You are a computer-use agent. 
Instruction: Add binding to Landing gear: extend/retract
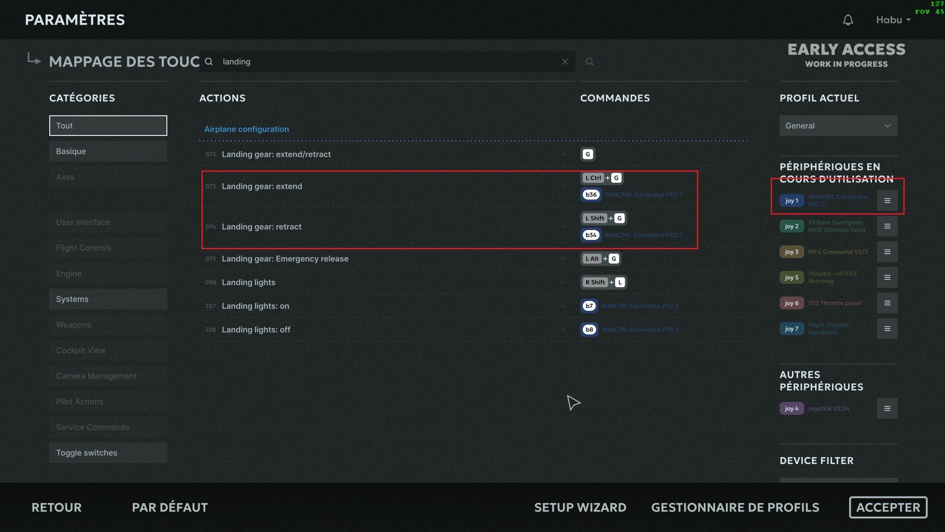click(x=563, y=154)
